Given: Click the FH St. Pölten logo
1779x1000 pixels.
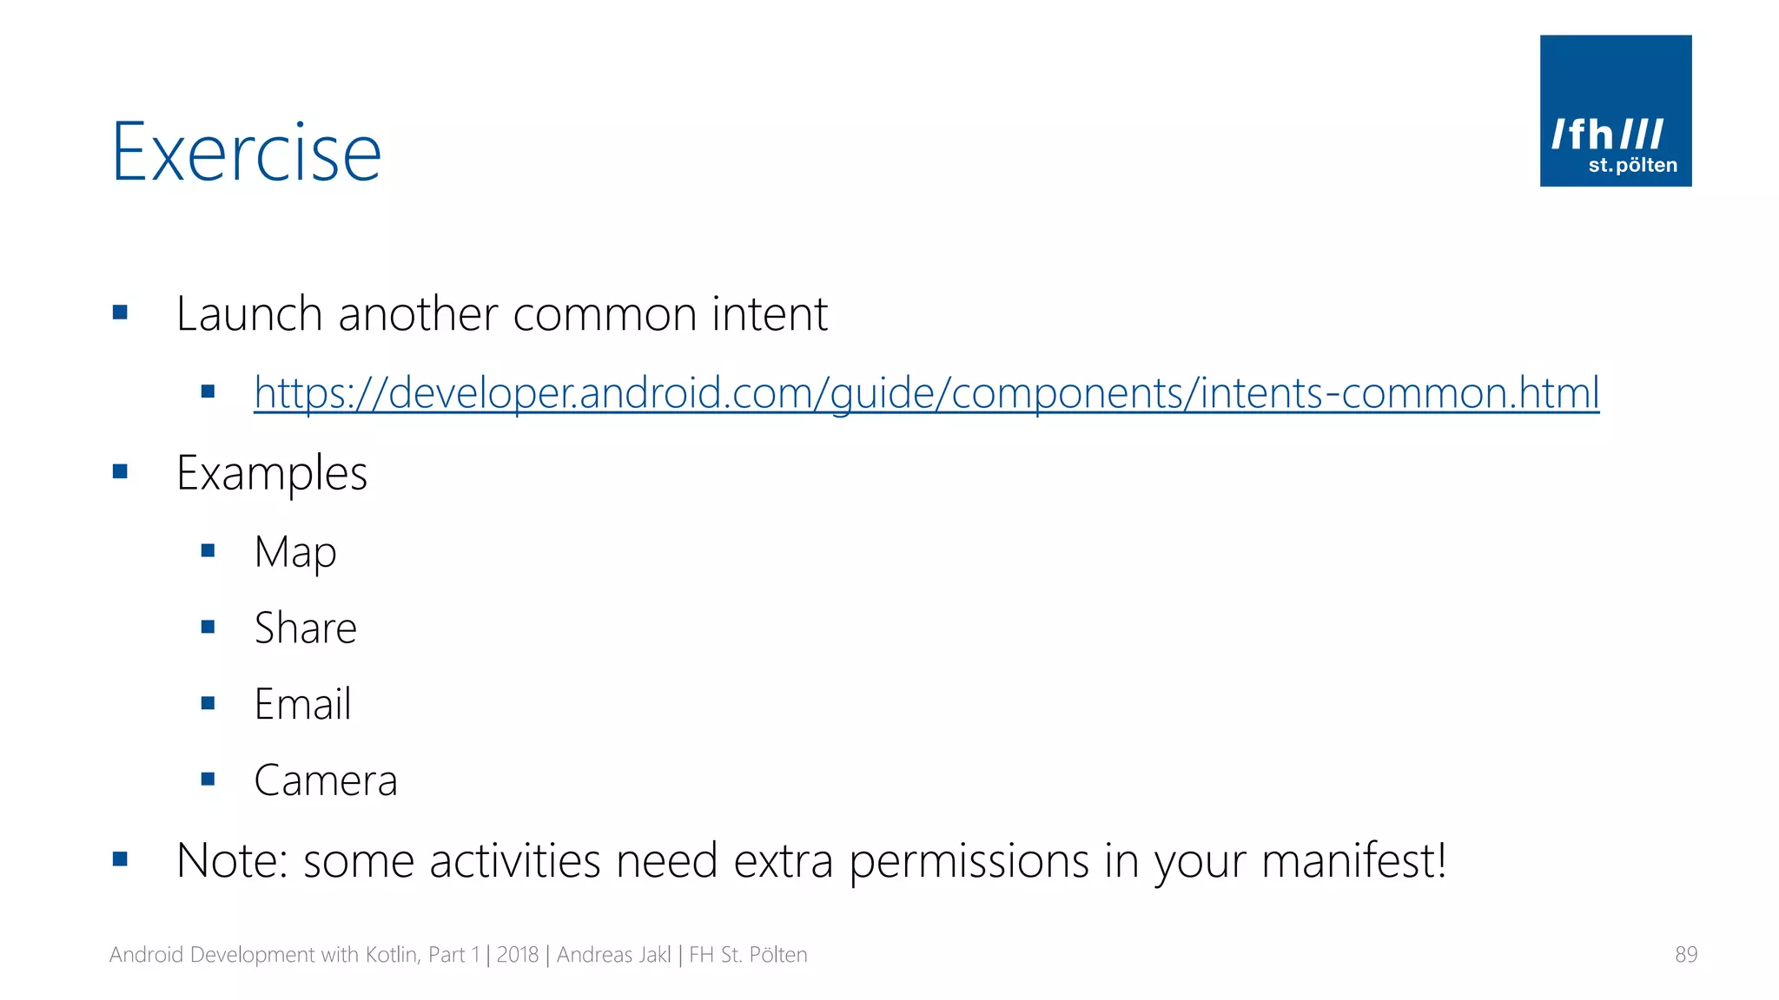Looking at the screenshot, I should 1615,110.
